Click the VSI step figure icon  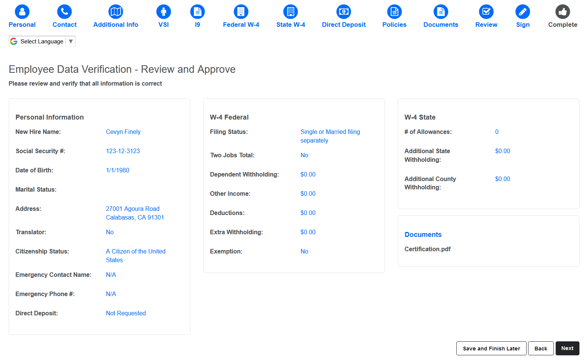point(164,12)
